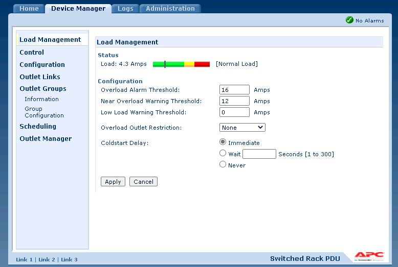The height and width of the screenshot is (267, 398).
Task: Open Outlet Groups section
Action: [43, 89]
